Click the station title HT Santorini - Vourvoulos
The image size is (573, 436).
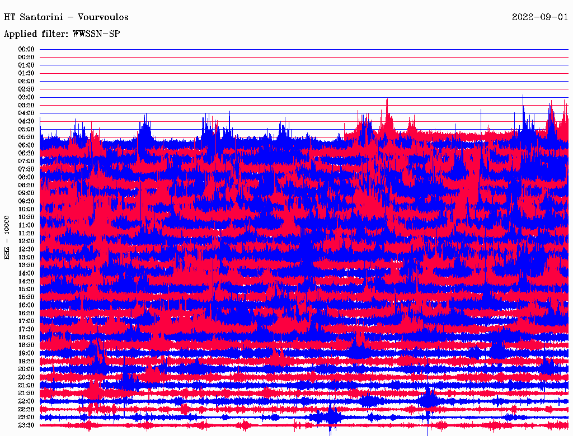pos(66,17)
